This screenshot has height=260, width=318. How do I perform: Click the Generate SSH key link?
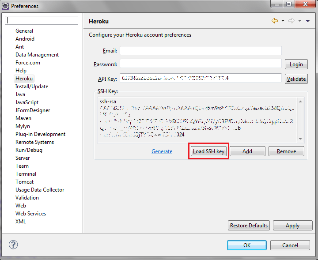(162, 151)
